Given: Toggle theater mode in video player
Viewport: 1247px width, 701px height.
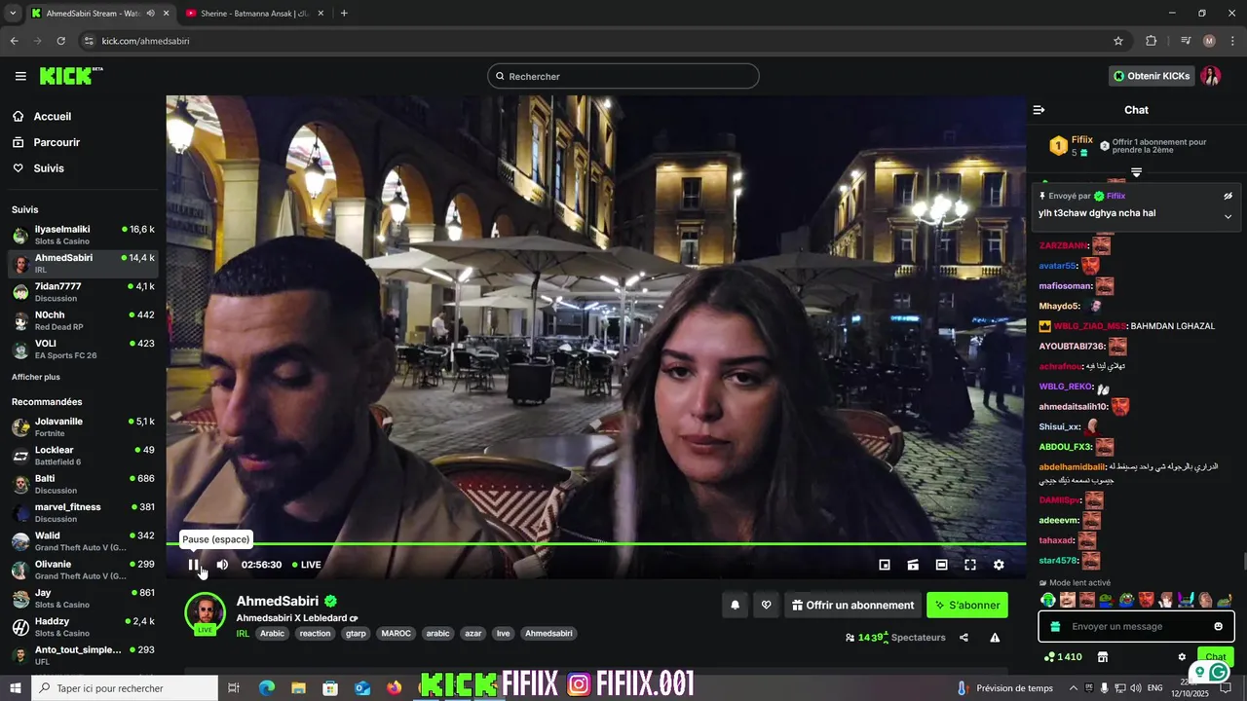Looking at the screenshot, I should pos(941,565).
